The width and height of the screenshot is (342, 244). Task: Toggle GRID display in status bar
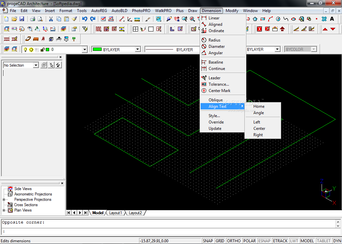tap(220, 241)
